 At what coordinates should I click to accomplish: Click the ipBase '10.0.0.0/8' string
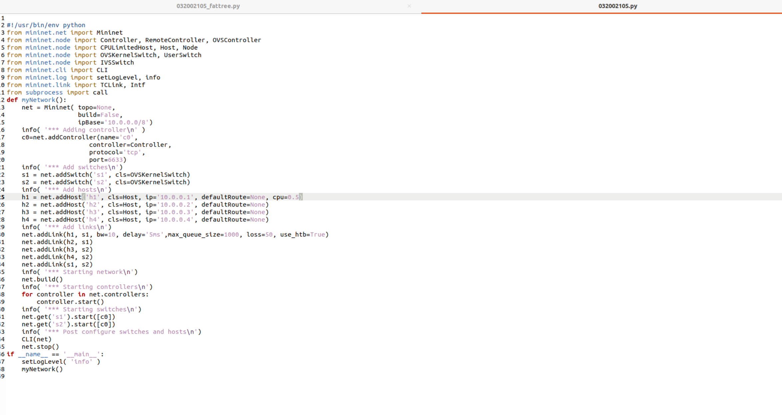(127, 122)
